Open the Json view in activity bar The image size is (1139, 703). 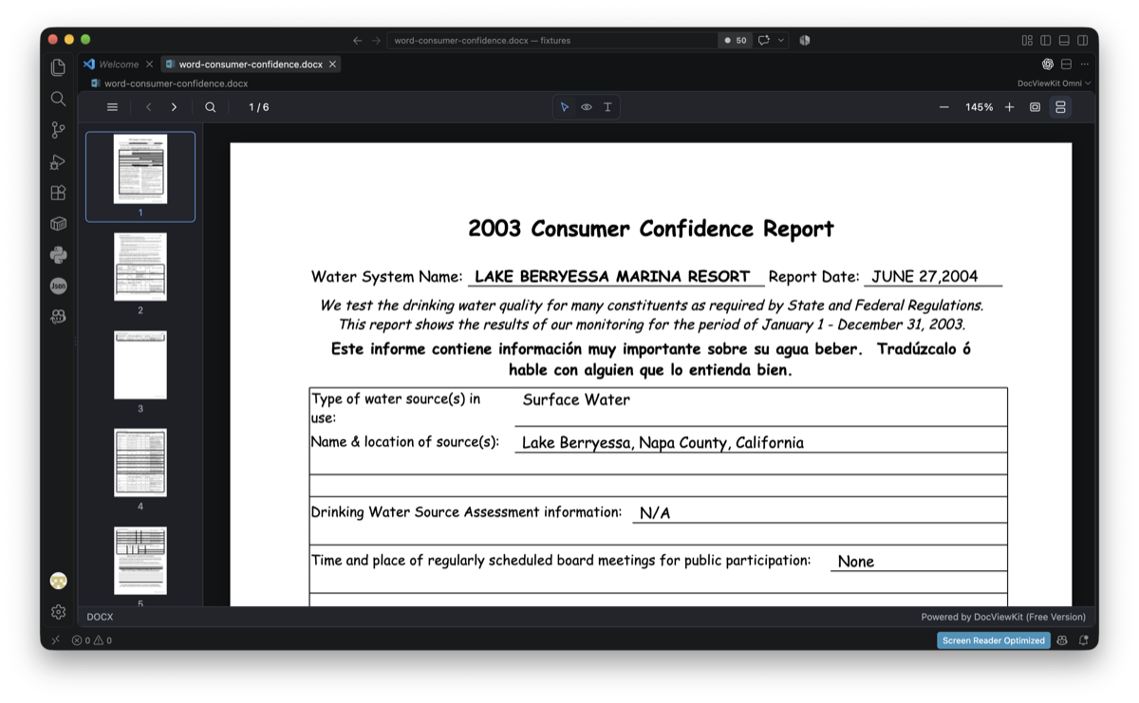[58, 286]
